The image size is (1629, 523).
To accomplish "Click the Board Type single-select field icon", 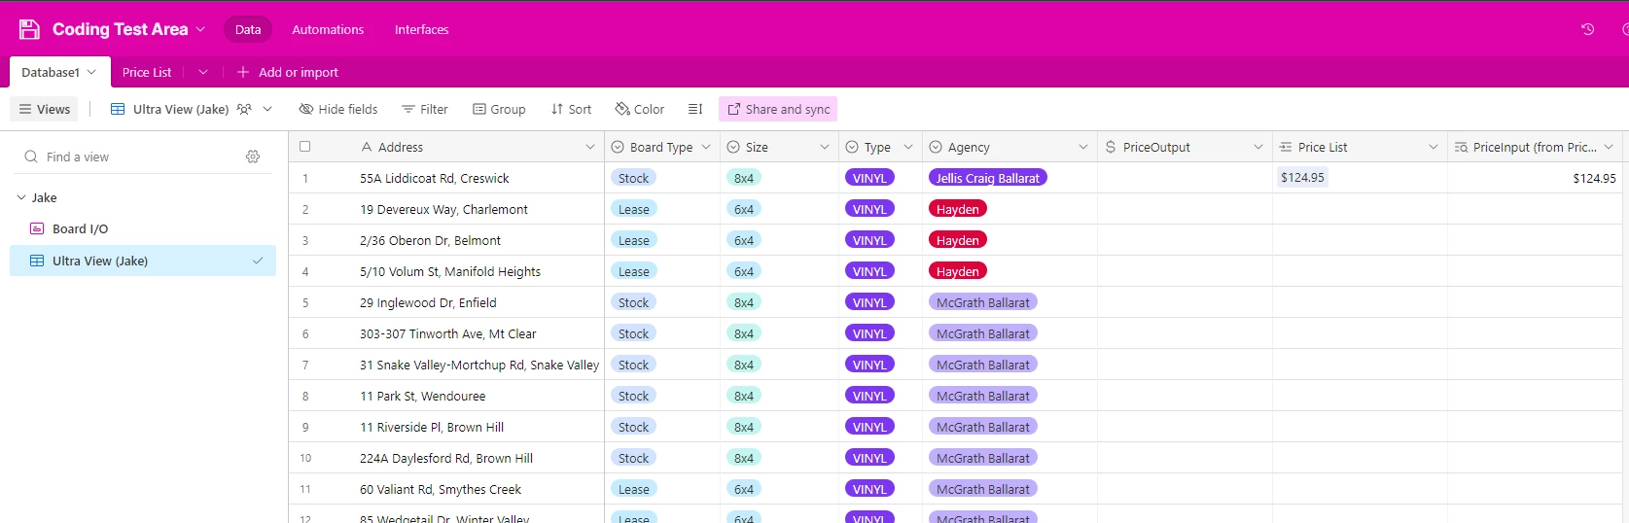I will coord(618,147).
